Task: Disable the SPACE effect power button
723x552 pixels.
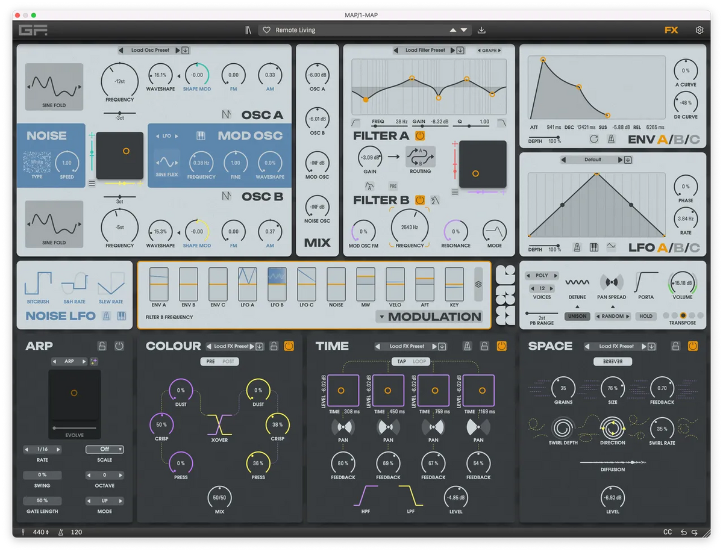Action: click(x=693, y=346)
